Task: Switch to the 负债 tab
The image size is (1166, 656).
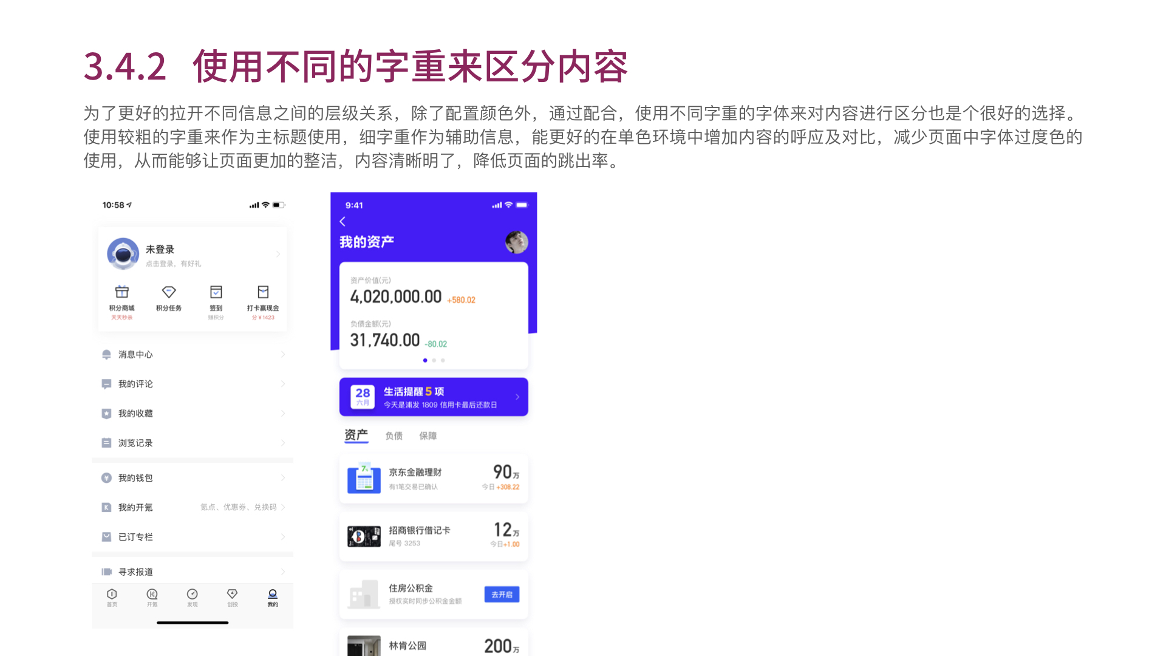Action: [394, 436]
